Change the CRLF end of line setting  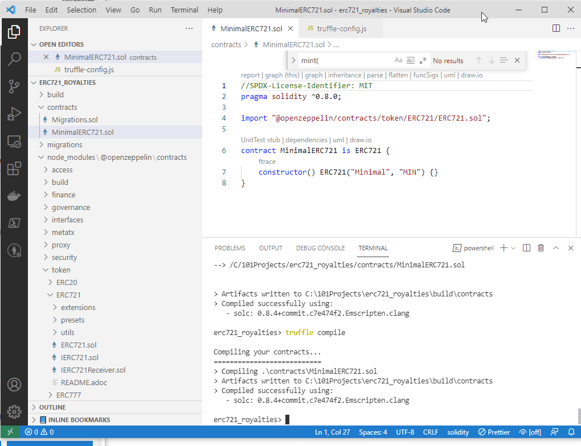[x=430, y=432]
